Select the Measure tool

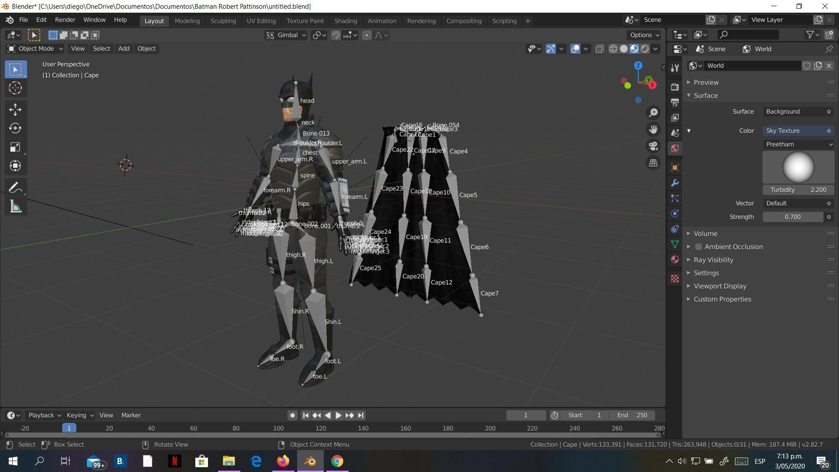click(x=15, y=207)
